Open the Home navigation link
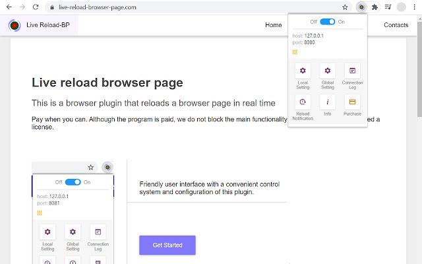Image resolution: width=422 pixels, height=264 pixels. 274,25
